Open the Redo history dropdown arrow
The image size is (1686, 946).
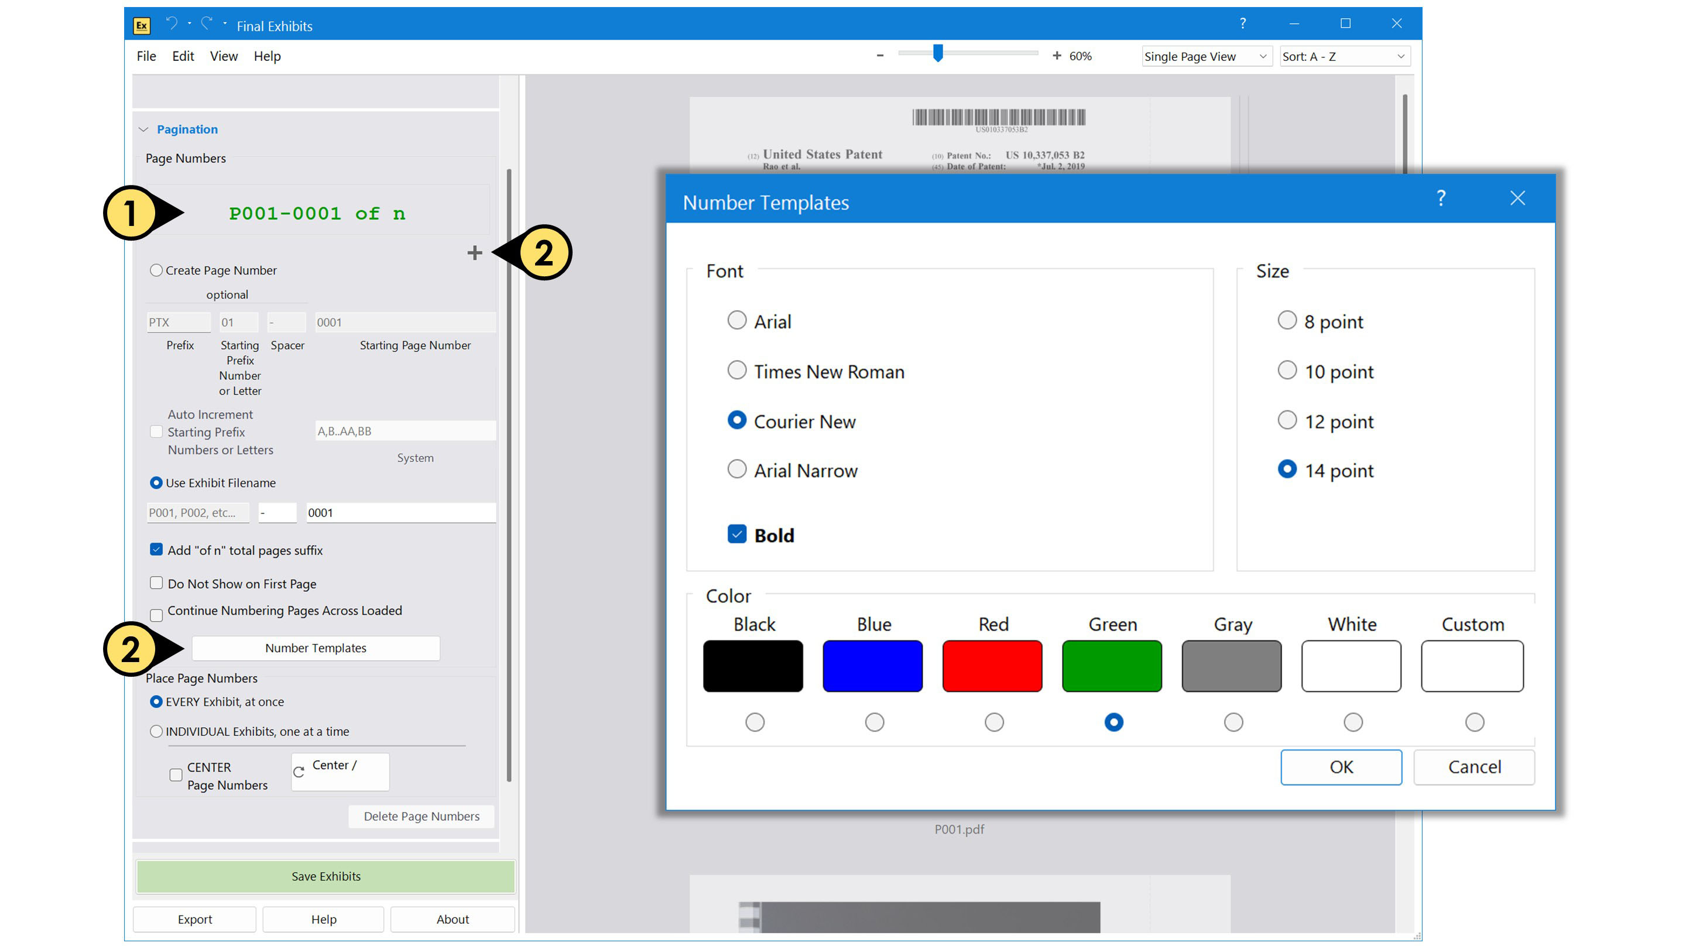tap(224, 24)
